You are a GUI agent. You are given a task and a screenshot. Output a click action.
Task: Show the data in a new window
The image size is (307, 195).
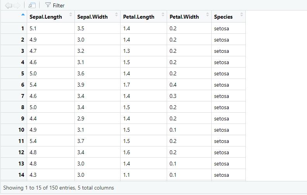pos(32,5)
